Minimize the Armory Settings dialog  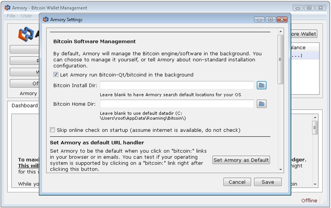(x=259, y=20)
